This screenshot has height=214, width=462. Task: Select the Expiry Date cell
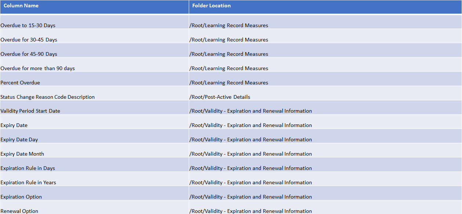click(14, 125)
